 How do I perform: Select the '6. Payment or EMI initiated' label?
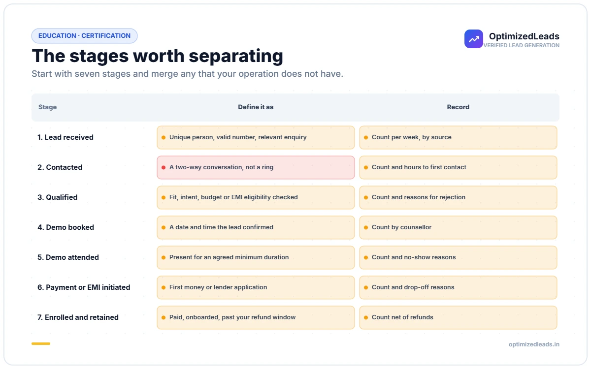84,287
